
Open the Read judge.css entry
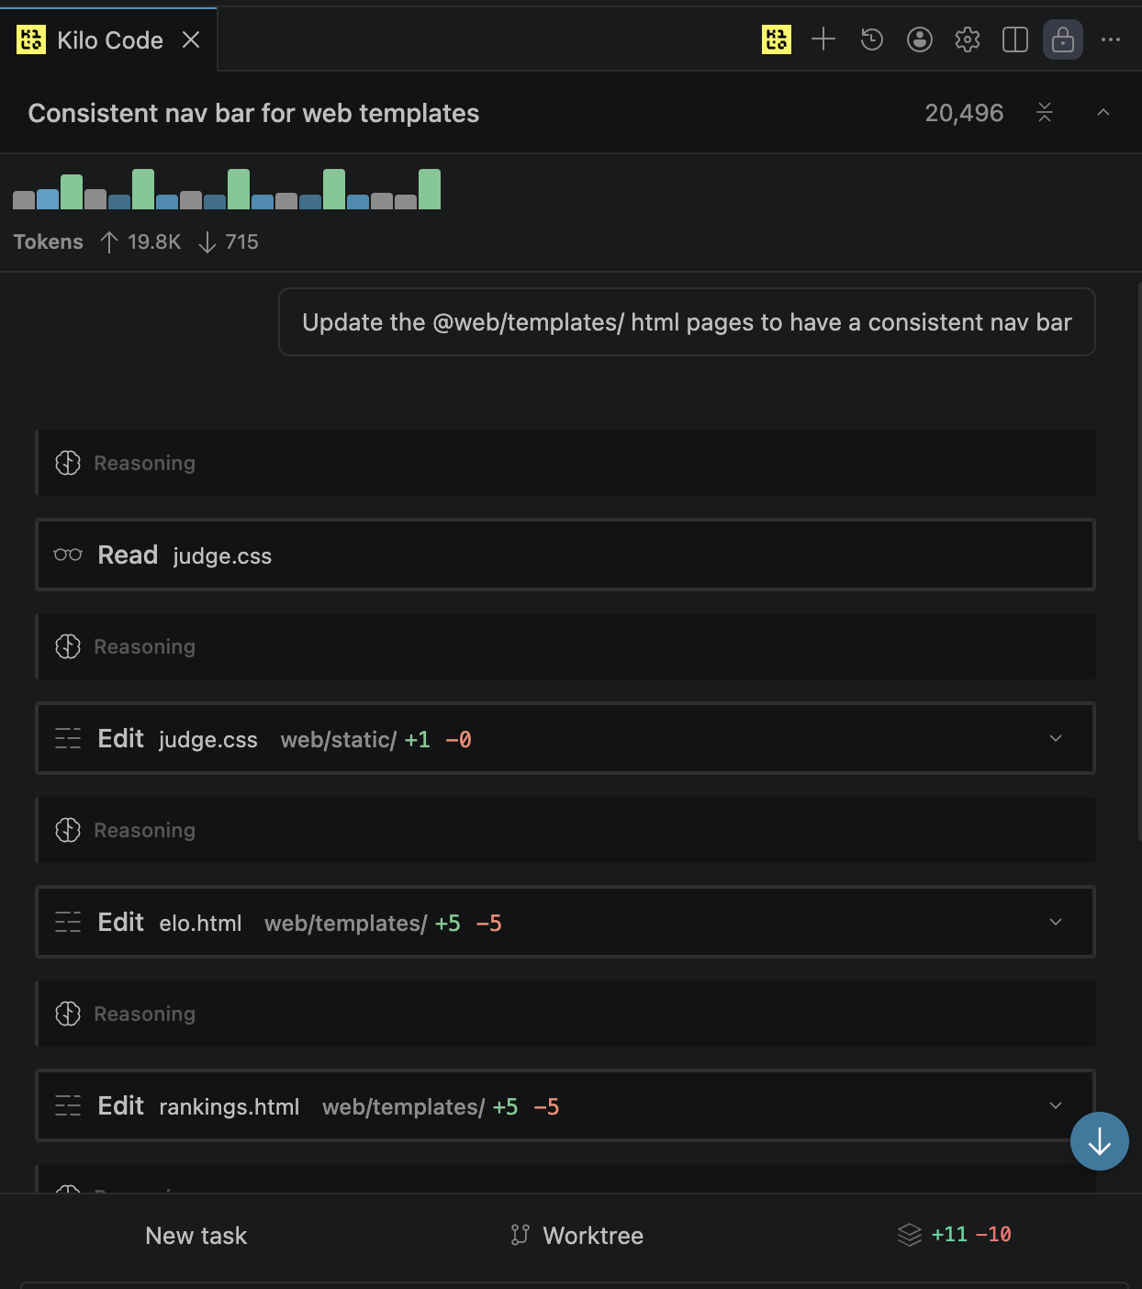pos(565,555)
